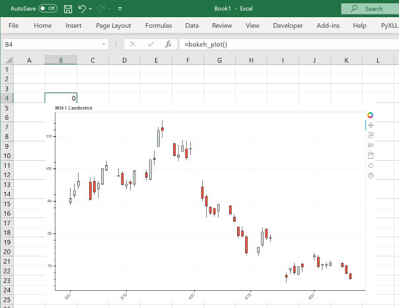Select column E header
The height and width of the screenshot is (308, 399).
[156, 60]
